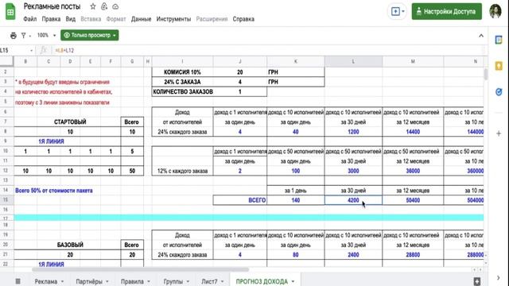Click the cell with value 4200

(353, 200)
